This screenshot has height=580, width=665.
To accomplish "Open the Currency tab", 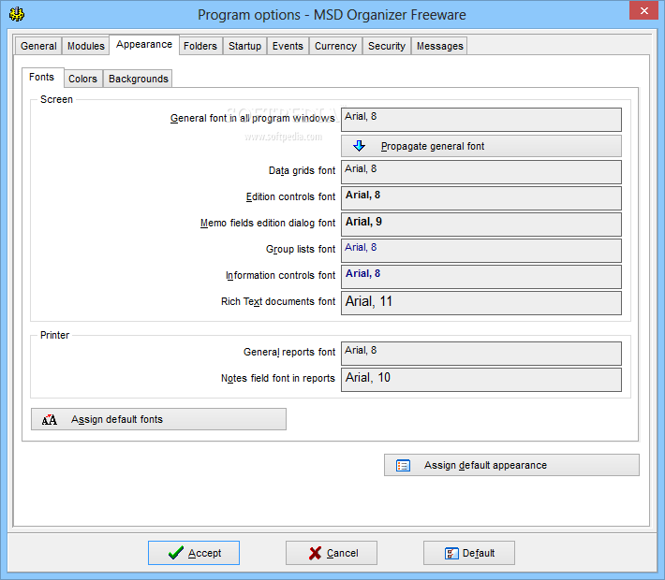I will 335,46.
